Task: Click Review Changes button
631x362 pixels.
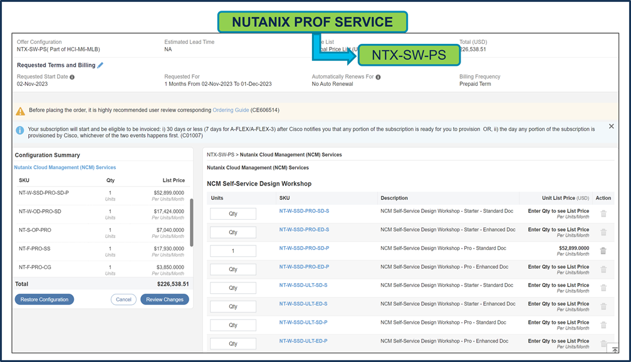Action: 165,299
